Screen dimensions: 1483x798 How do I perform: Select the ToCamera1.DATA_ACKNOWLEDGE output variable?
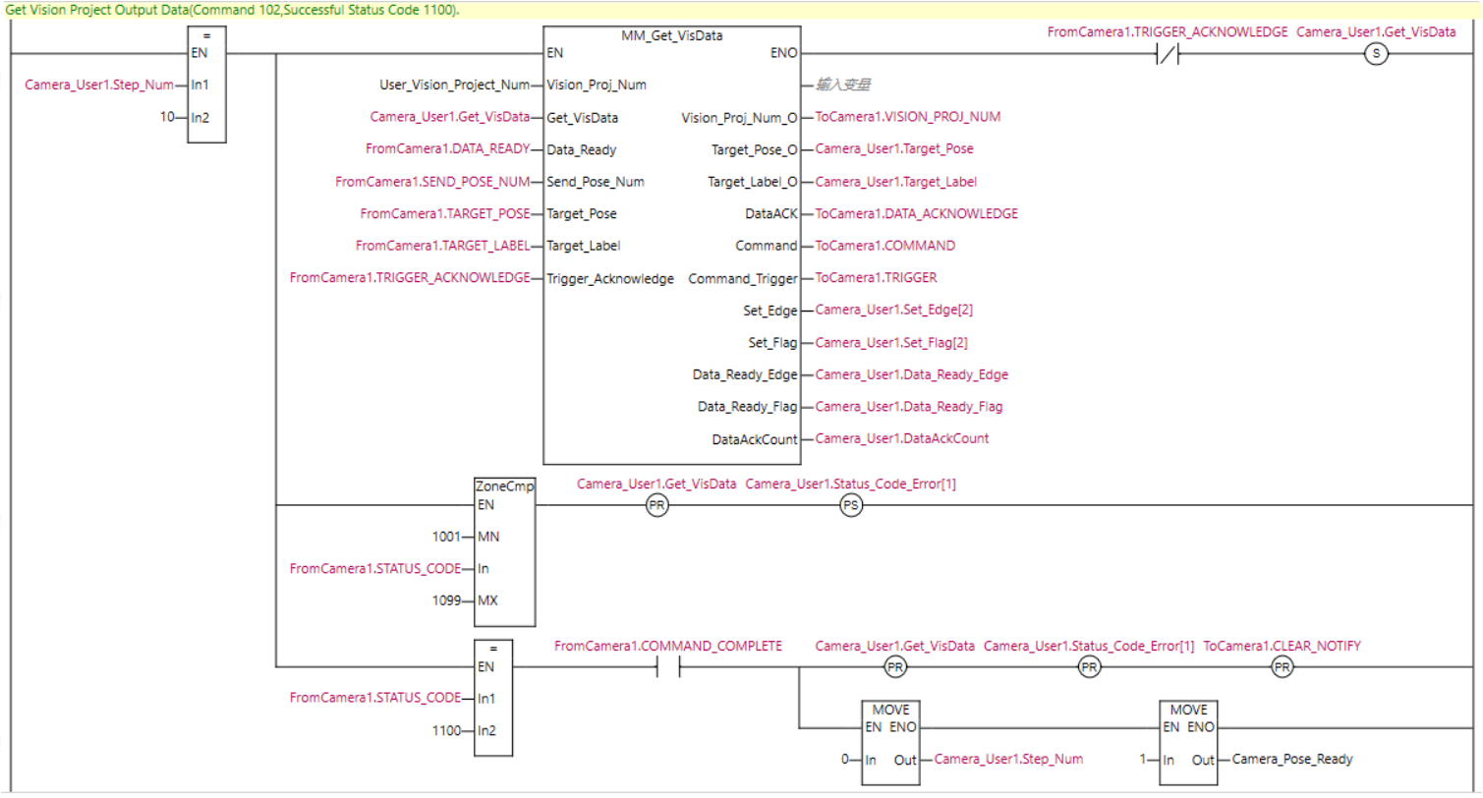916,213
